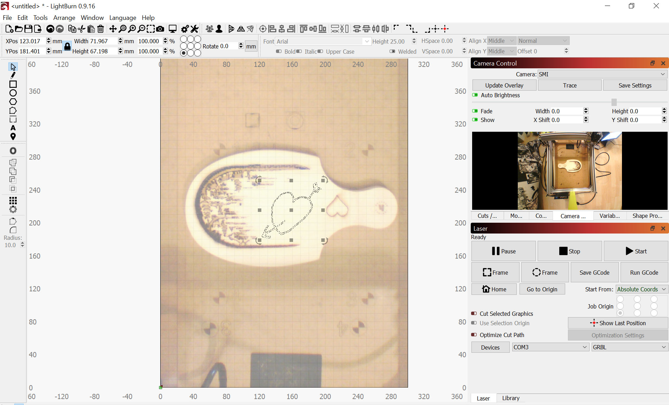Toggle Bold formatting for text
669x405 pixels.
click(x=279, y=52)
